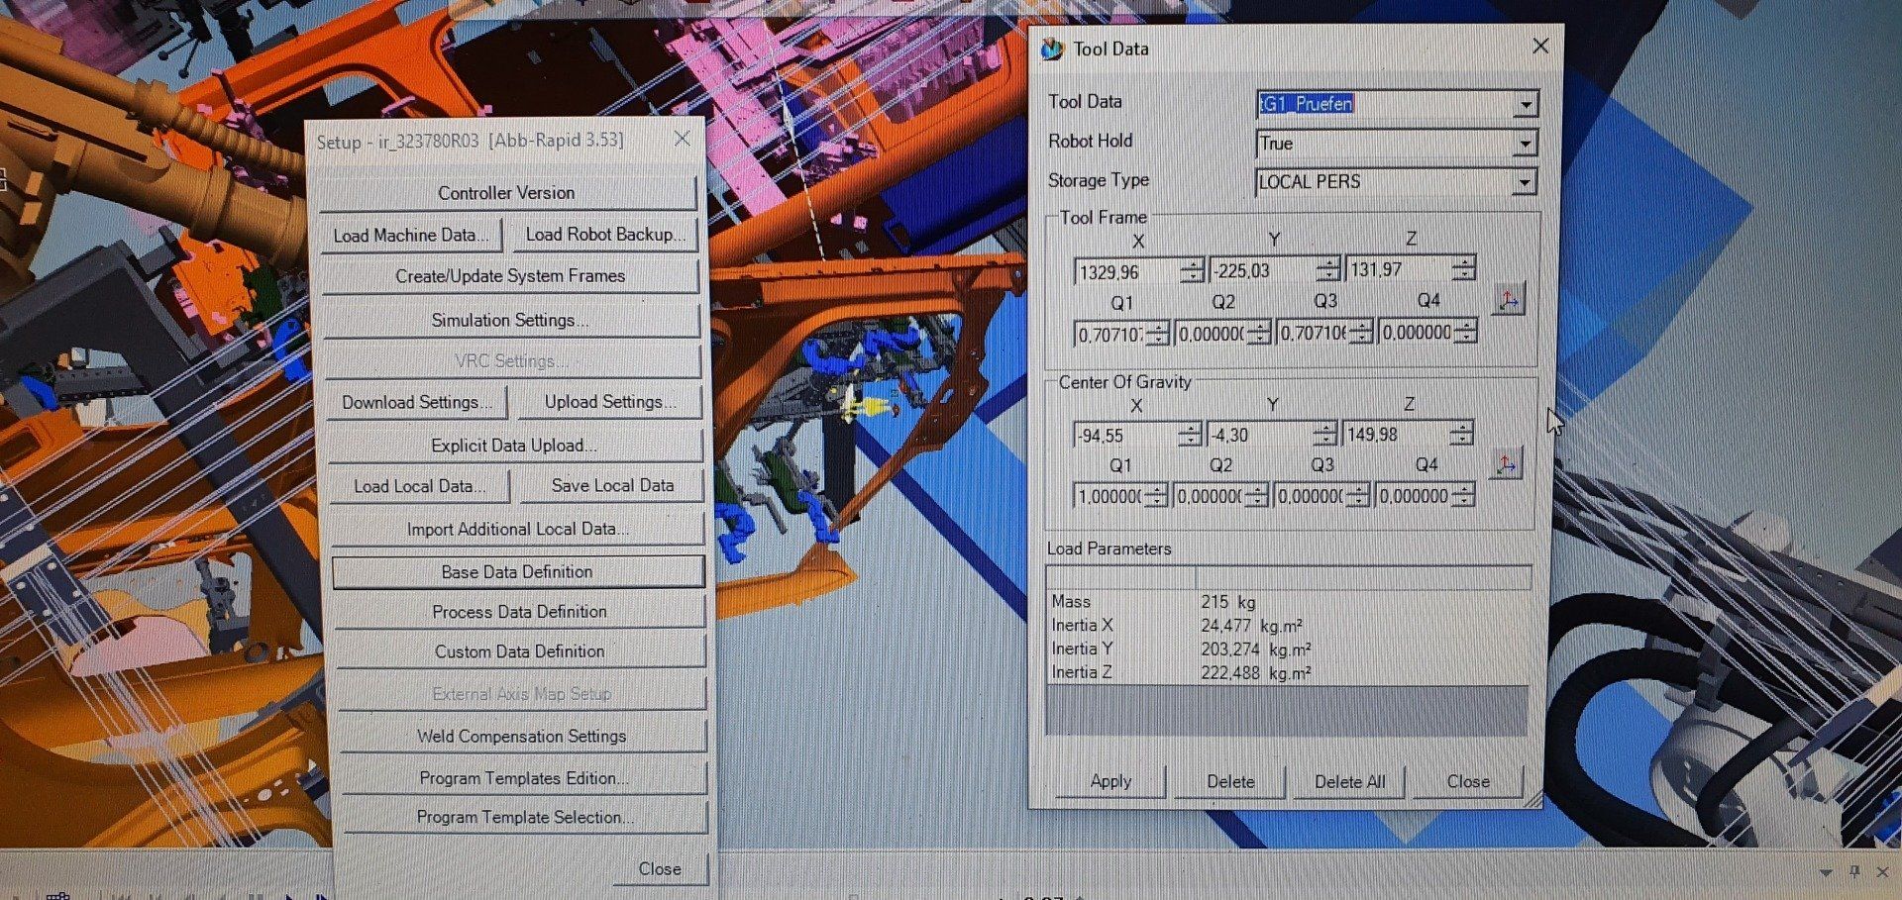Screen dimensions: 1902x900
Task: Open the Tool Data name dropdown
Action: point(1526,104)
